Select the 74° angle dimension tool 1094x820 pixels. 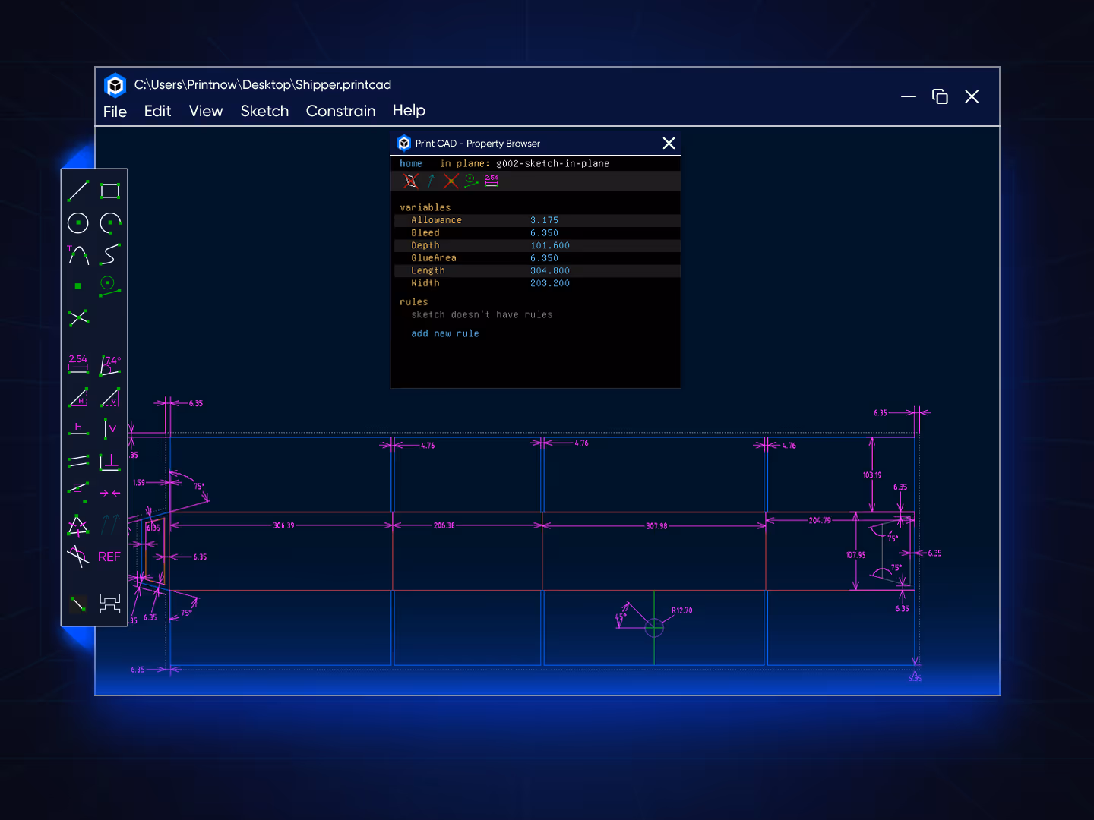[109, 363]
